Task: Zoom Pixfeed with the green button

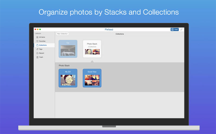Action: pyautogui.click(x=40, y=29)
